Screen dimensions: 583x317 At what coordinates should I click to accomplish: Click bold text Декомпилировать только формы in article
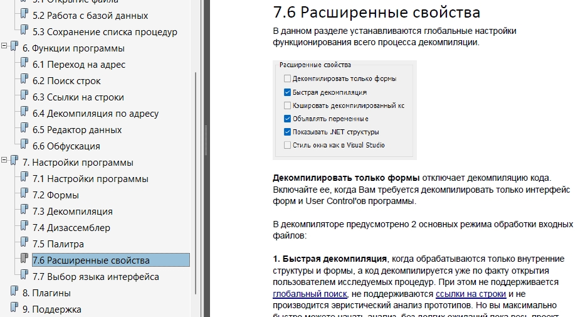tap(346, 178)
